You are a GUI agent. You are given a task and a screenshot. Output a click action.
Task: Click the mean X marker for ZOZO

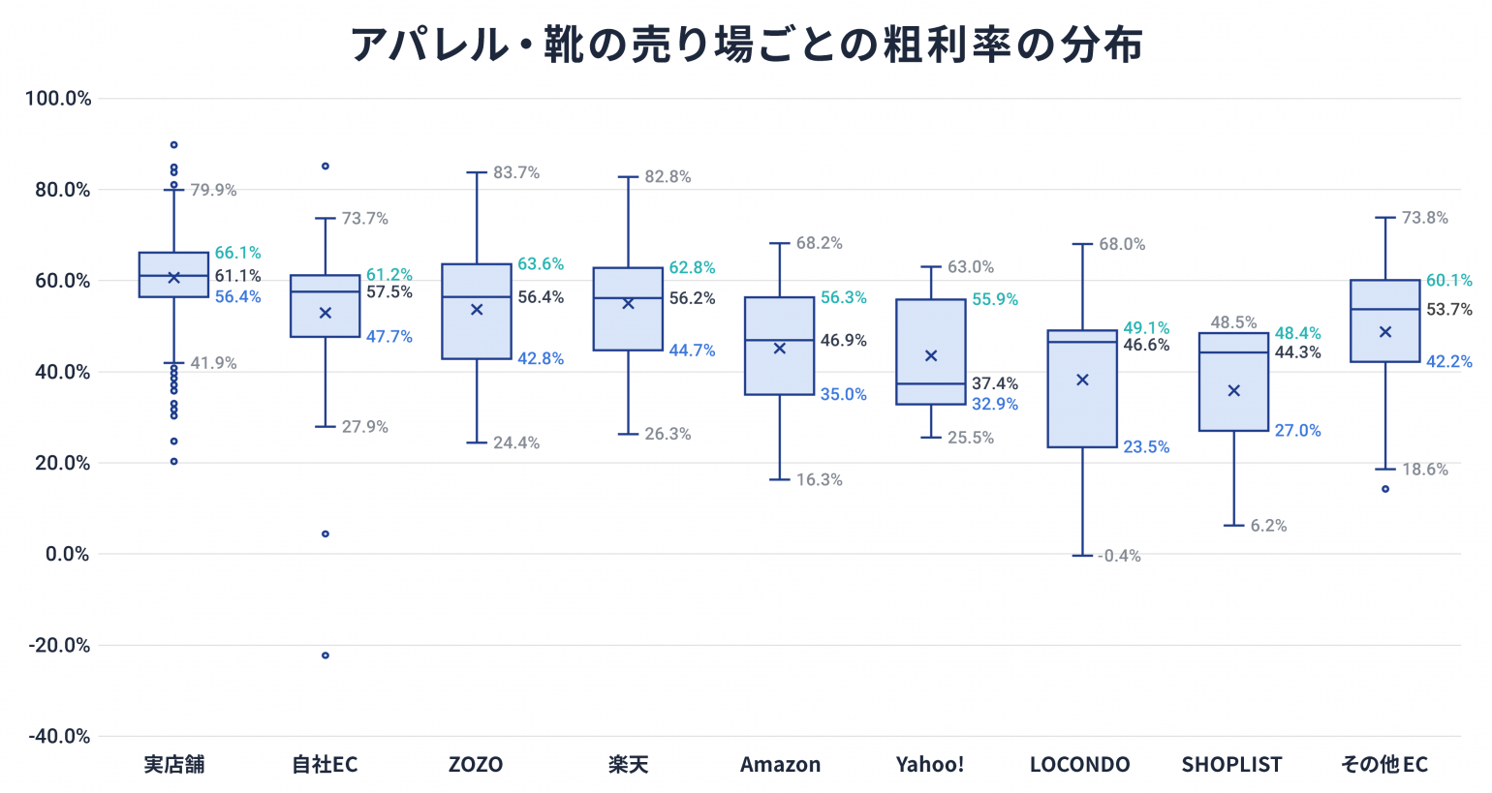pos(477,310)
